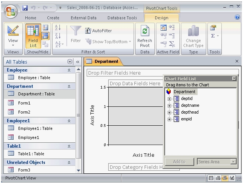
Task: Select Department : Table in navigation pane
Action: tap(40, 94)
